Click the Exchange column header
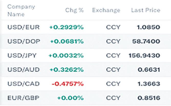The image size is (171, 106). click(106, 10)
